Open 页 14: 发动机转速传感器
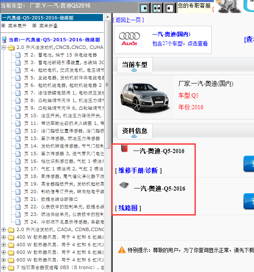 (x=64, y=146)
